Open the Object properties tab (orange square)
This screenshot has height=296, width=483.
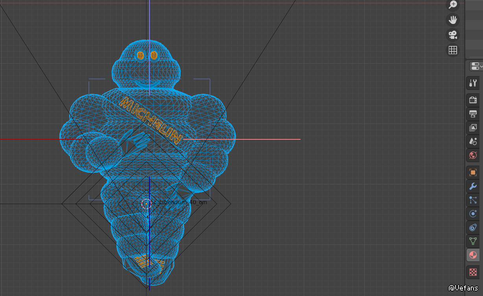(473, 172)
